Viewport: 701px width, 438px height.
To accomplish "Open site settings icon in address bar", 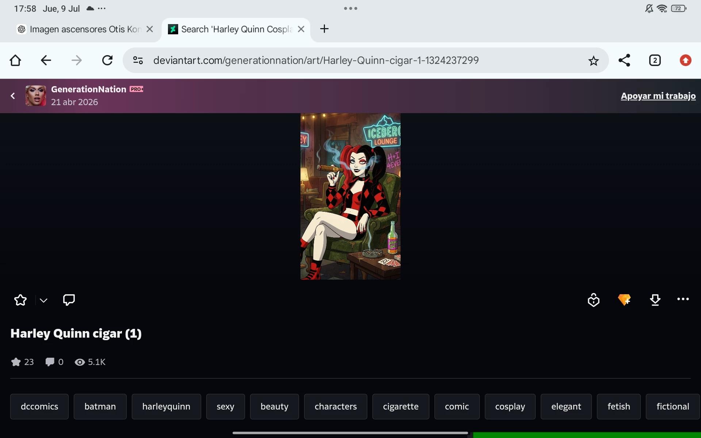I will (138, 60).
